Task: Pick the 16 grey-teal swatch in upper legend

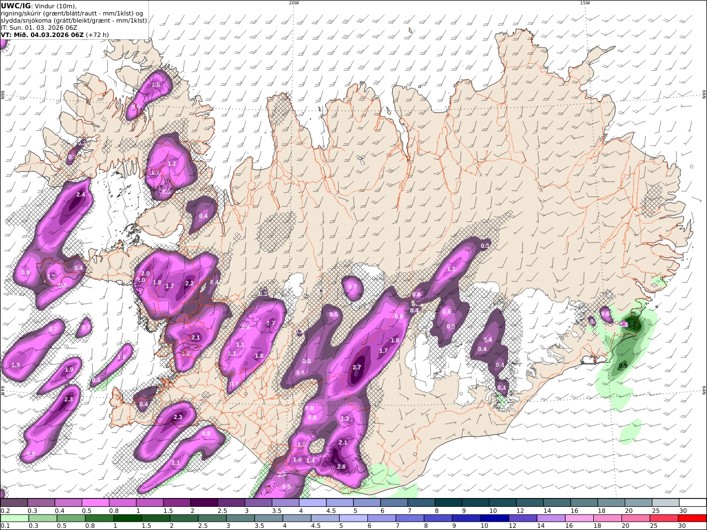Action: 584,503
